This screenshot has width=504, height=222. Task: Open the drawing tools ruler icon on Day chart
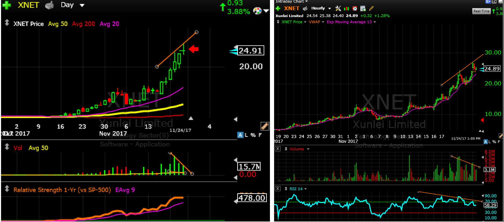pos(264,126)
